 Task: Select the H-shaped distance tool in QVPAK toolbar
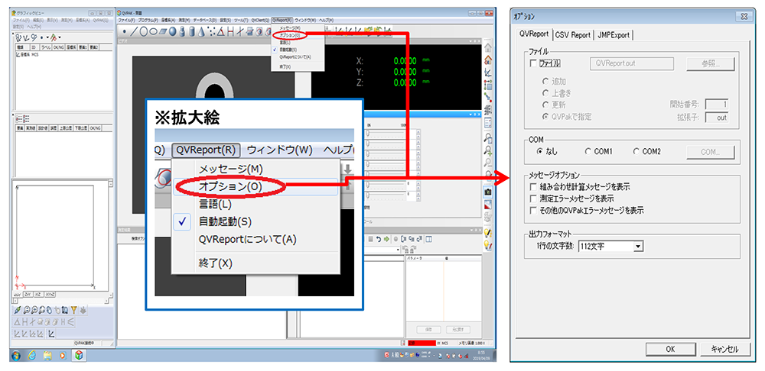pyautogui.click(x=231, y=31)
